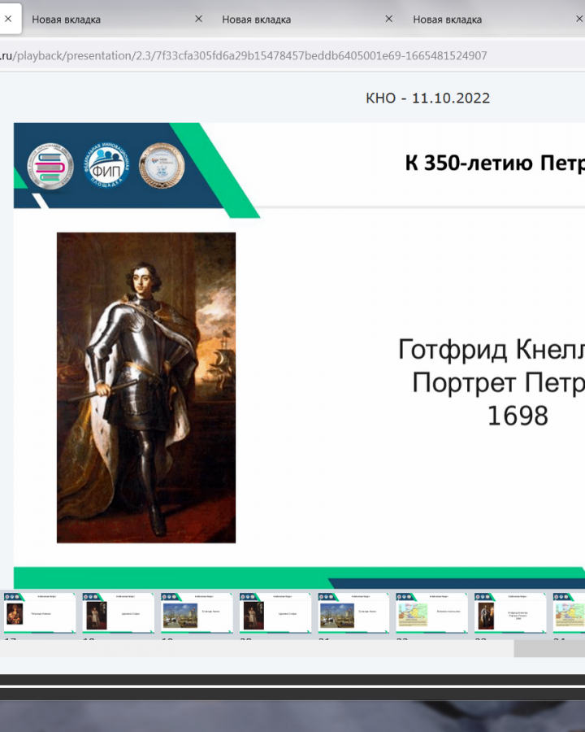The height and width of the screenshot is (732, 585).
Task: Click the address bar with playback URL
Action: (244, 55)
